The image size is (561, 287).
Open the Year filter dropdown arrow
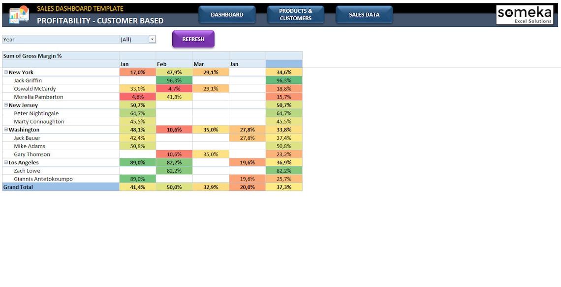(152, 39)
